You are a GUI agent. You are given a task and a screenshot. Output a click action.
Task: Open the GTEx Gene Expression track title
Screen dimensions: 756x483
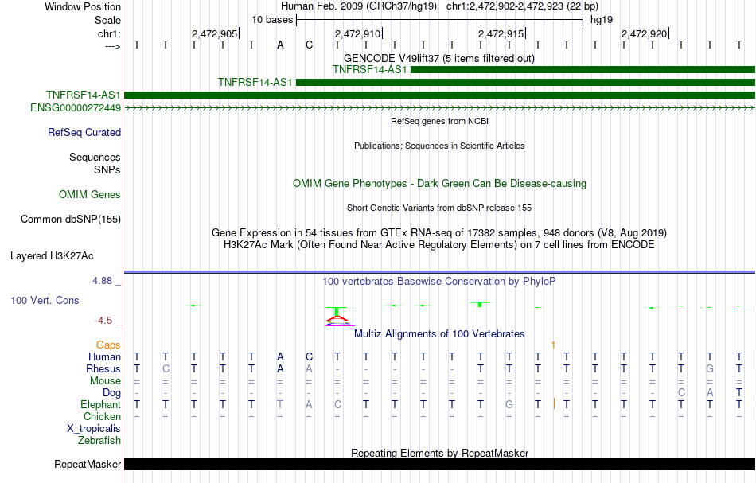pyautogui.click(x=439, y=233)
